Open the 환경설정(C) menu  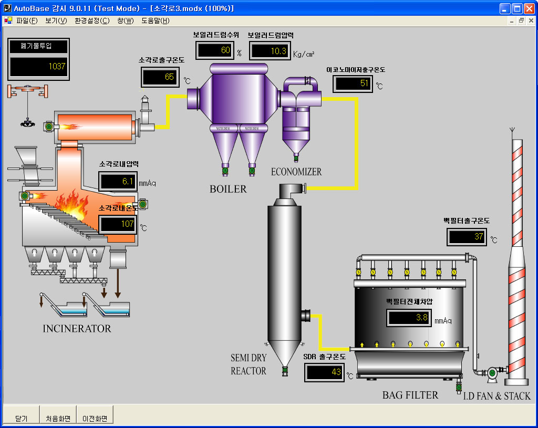(x=92, y=20)
